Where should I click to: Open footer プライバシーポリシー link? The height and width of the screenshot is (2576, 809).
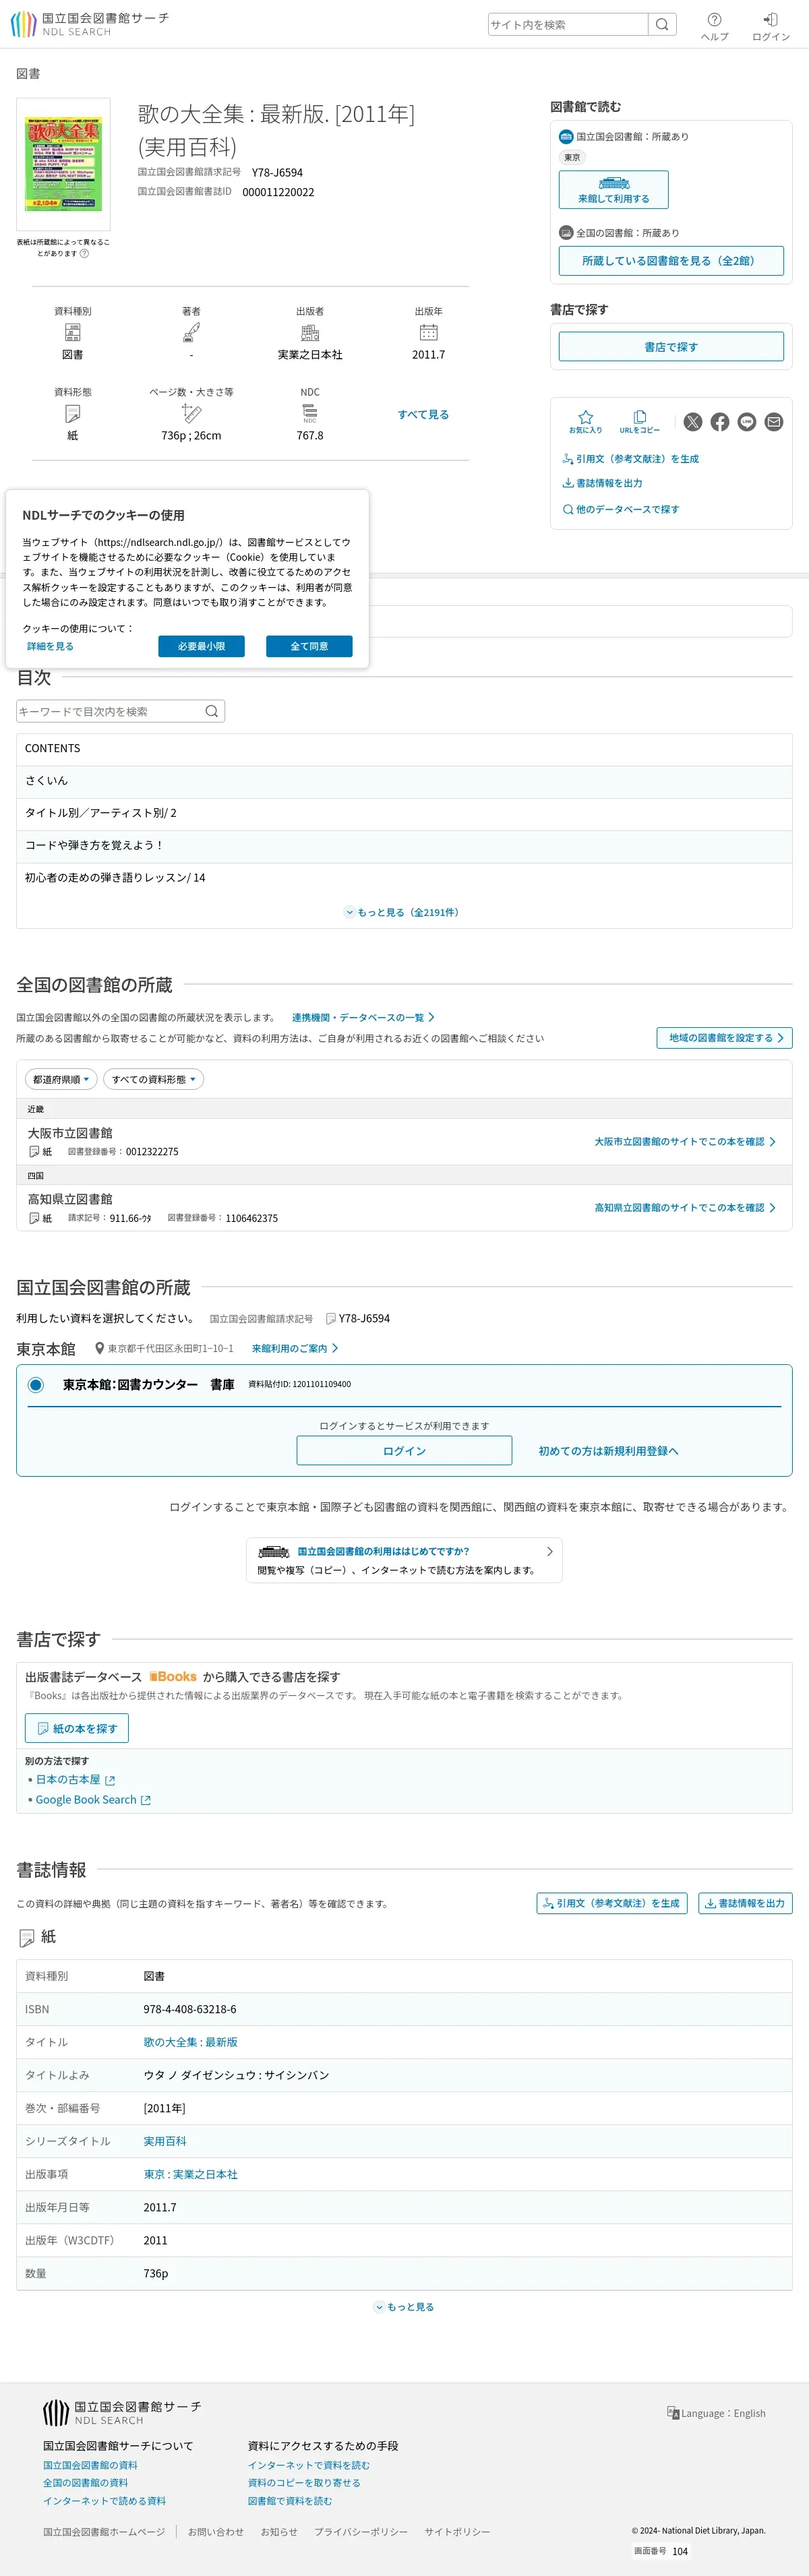[361, 2532]
